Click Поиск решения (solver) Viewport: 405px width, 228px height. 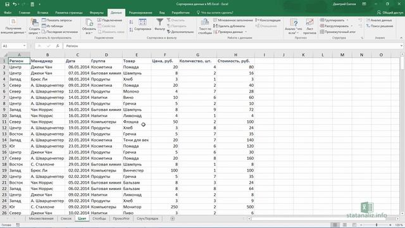click(380, 26)
